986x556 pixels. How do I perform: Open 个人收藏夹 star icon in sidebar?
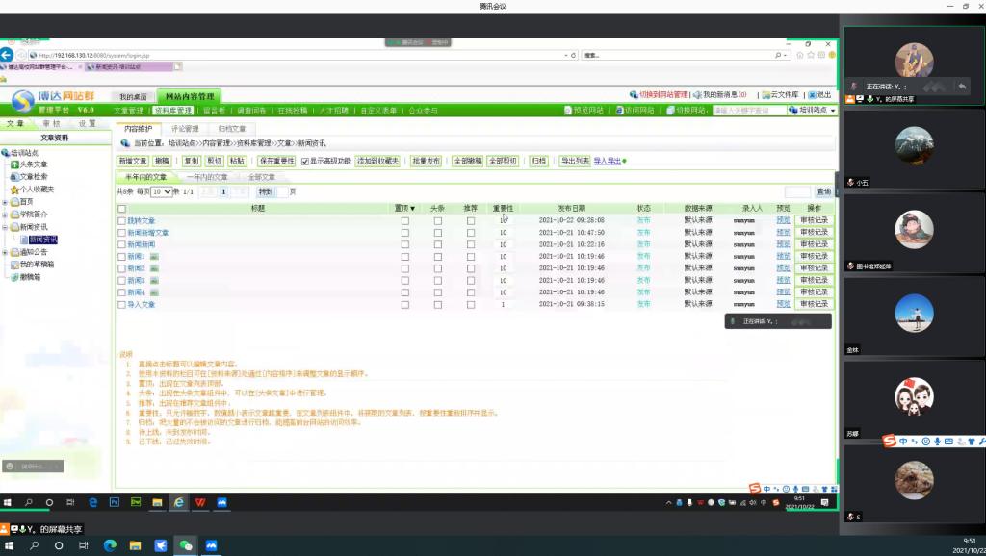(14, 190)
